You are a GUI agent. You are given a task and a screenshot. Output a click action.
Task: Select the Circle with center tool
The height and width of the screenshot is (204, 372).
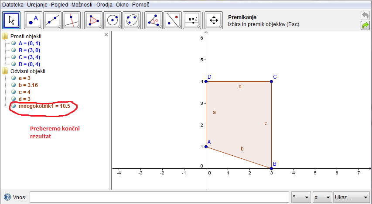click(x=113, y=20)
